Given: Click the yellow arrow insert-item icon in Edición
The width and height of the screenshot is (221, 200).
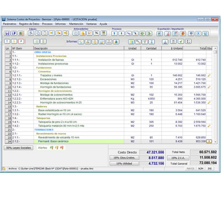Looking at the screenshot, I should [52, 33].
